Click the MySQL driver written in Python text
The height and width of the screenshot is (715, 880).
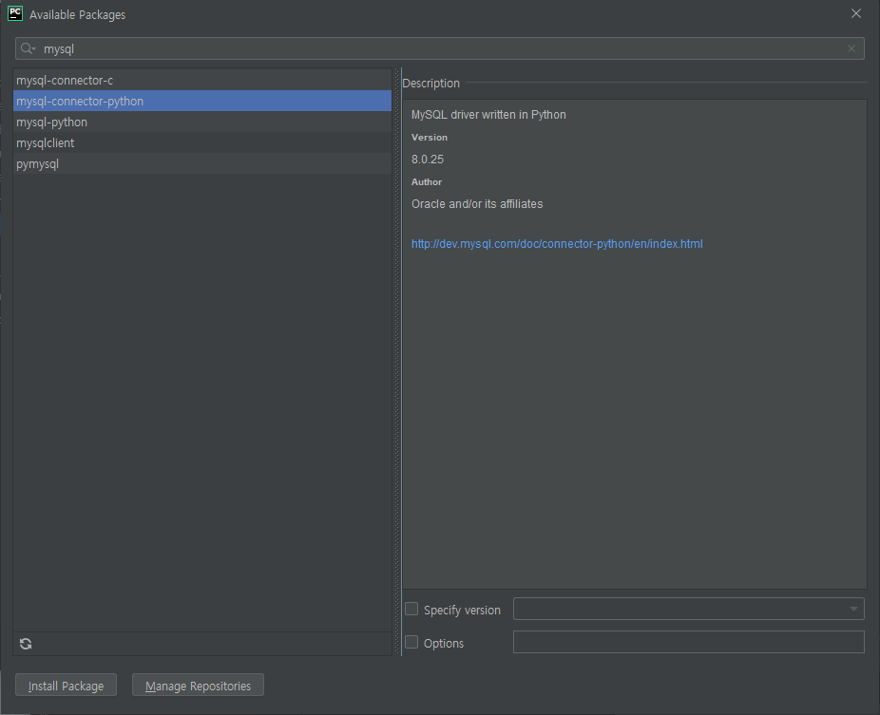tap(488, 114)
